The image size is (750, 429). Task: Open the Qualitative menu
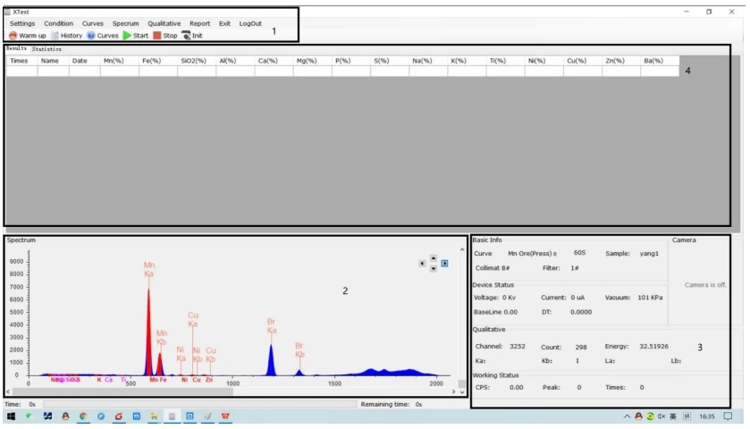click(164, 23)
